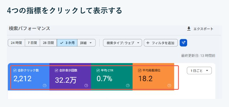Click the 32.2万 impressions value

[66, 80]
